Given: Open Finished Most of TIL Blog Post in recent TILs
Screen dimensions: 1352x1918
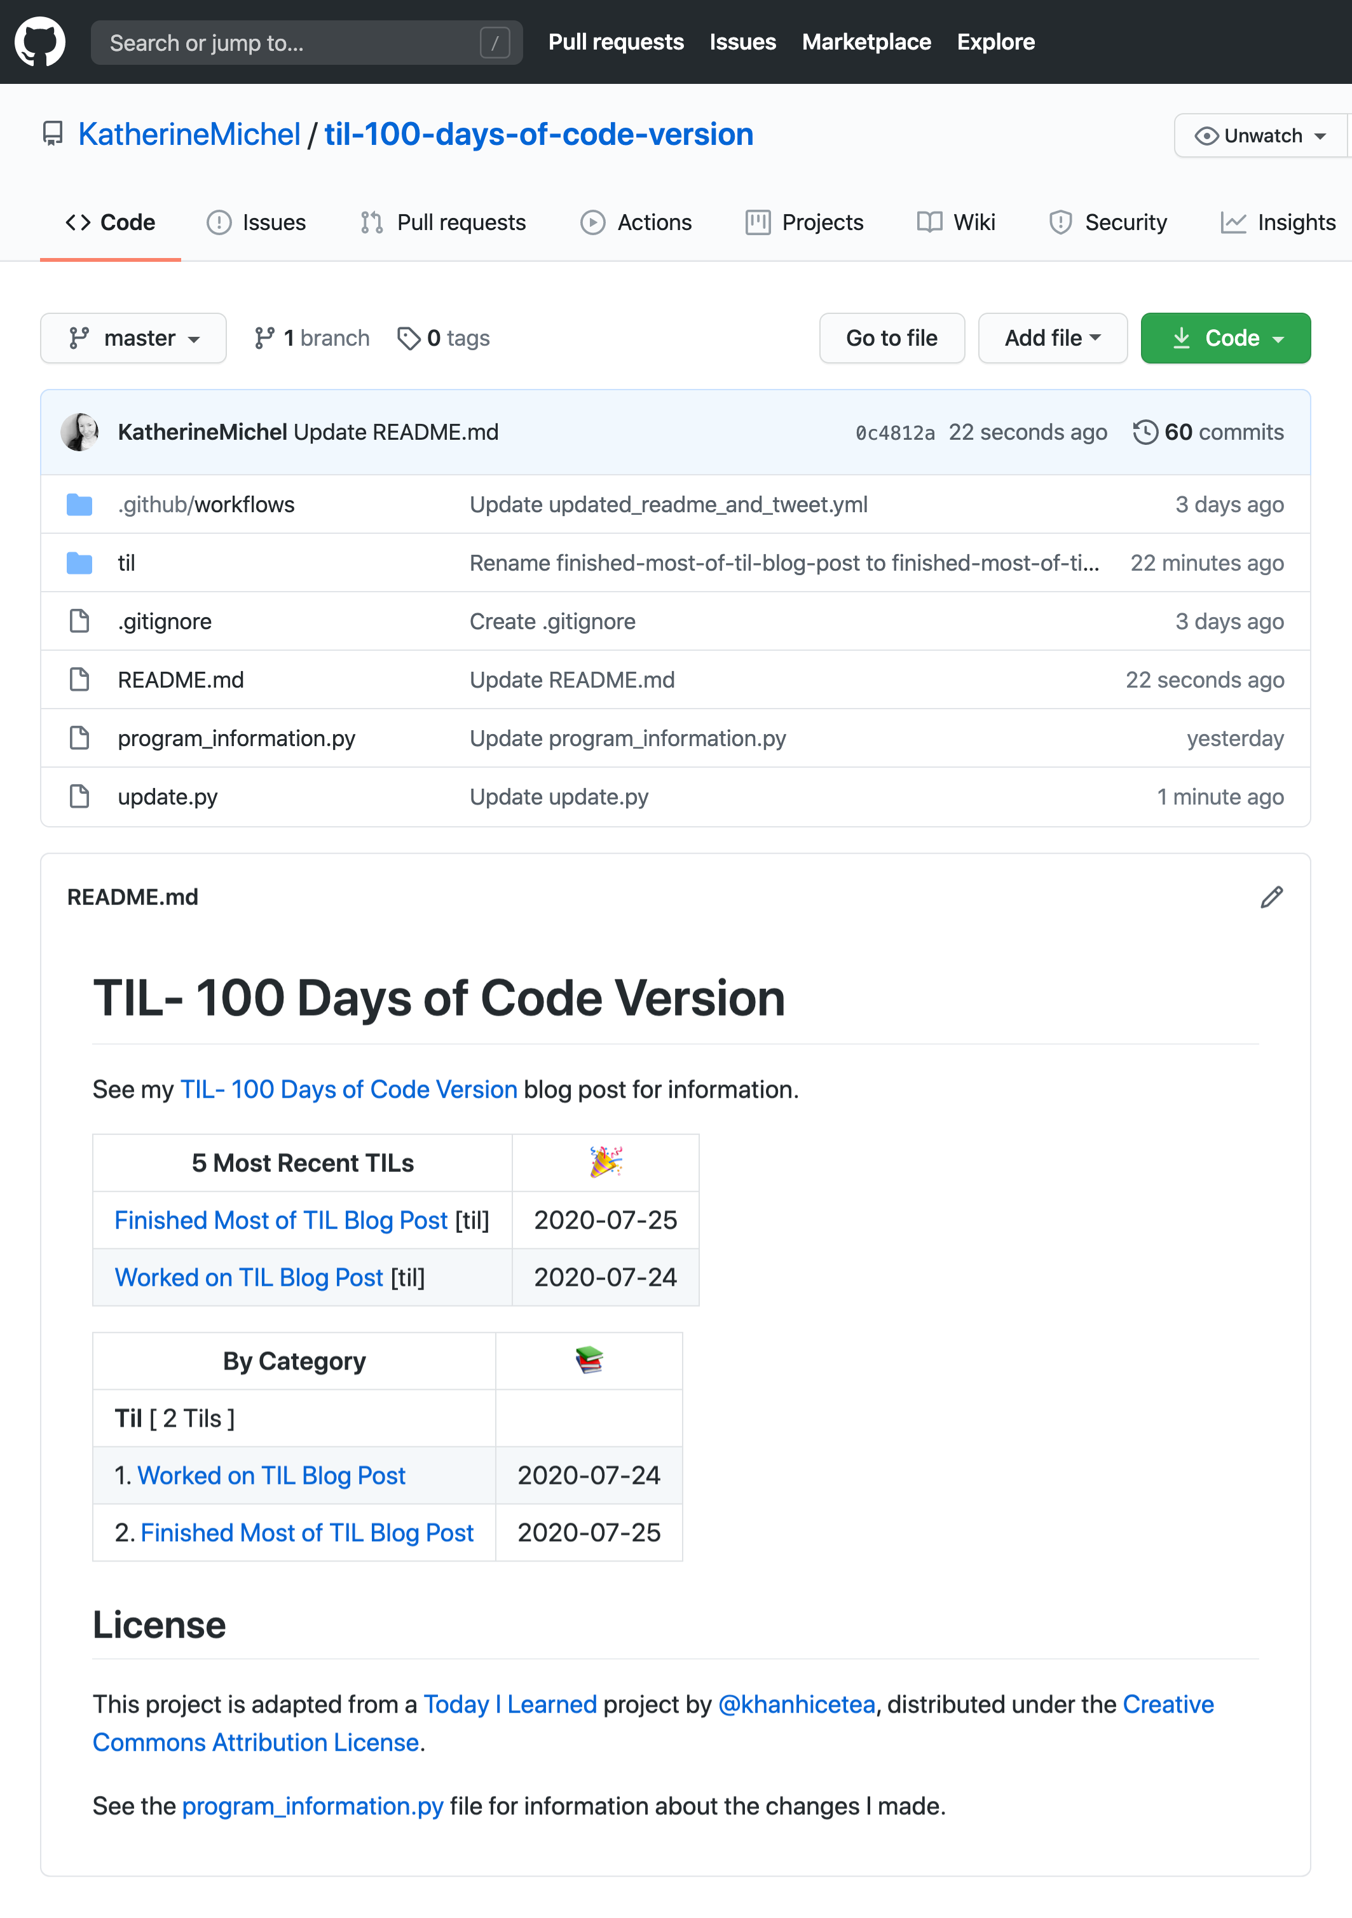Looking at the screenshot, I should tap(281, 1220).
